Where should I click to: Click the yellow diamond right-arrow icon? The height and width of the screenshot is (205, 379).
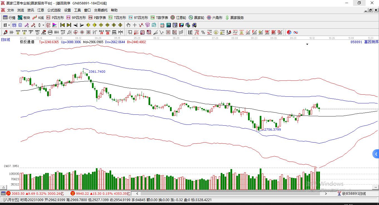94,25
